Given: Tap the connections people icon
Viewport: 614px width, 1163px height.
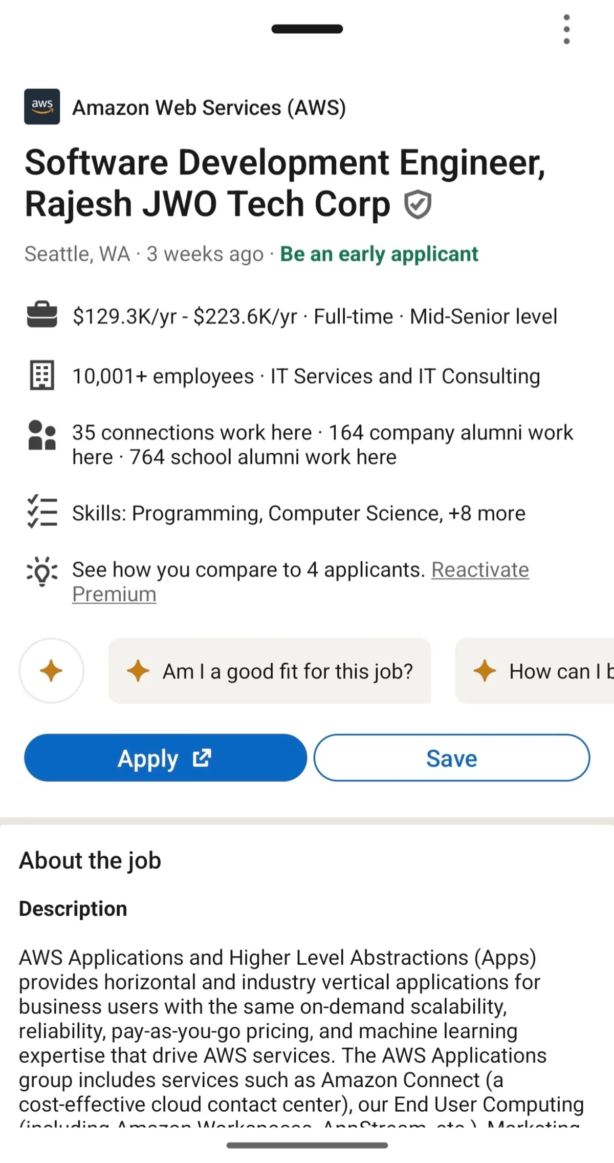Looking at the screenshot, I should [42, 435].
